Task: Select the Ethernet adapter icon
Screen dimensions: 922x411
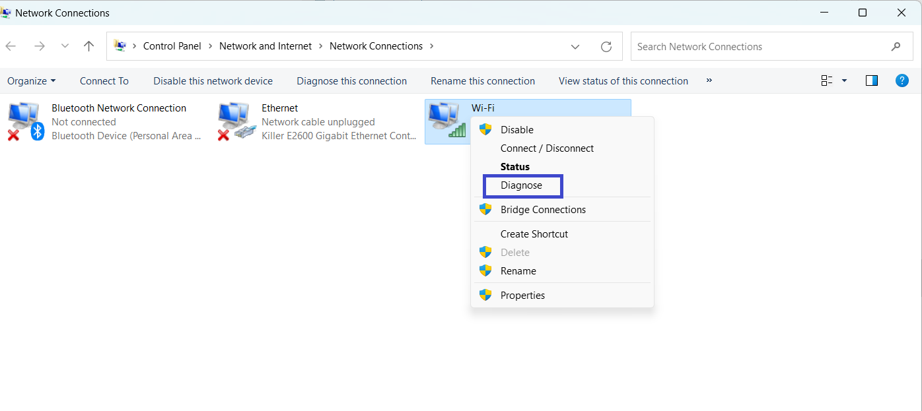Action: pyautogui.click(x=236, y=121)
